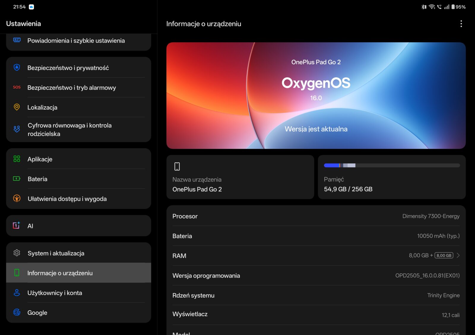Tap the Nazwa urządzenia card
Image resolution: width=475 pixels, height=335 pixels.
tap(240, 177)
